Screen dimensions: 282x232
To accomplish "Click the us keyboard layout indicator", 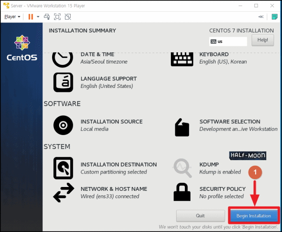I will point(228,42).
